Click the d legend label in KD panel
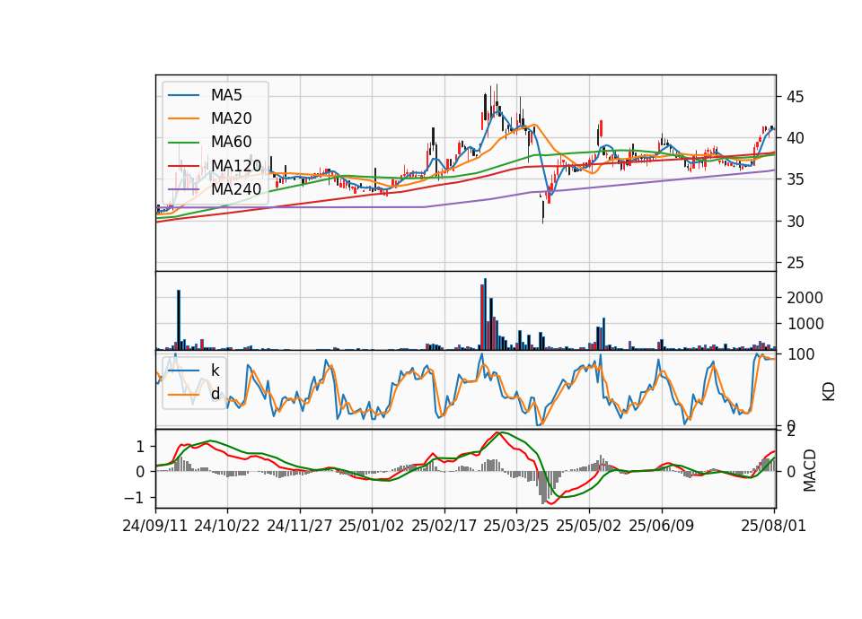This screenshot has height=619, width=862. (x=215, y=393)
